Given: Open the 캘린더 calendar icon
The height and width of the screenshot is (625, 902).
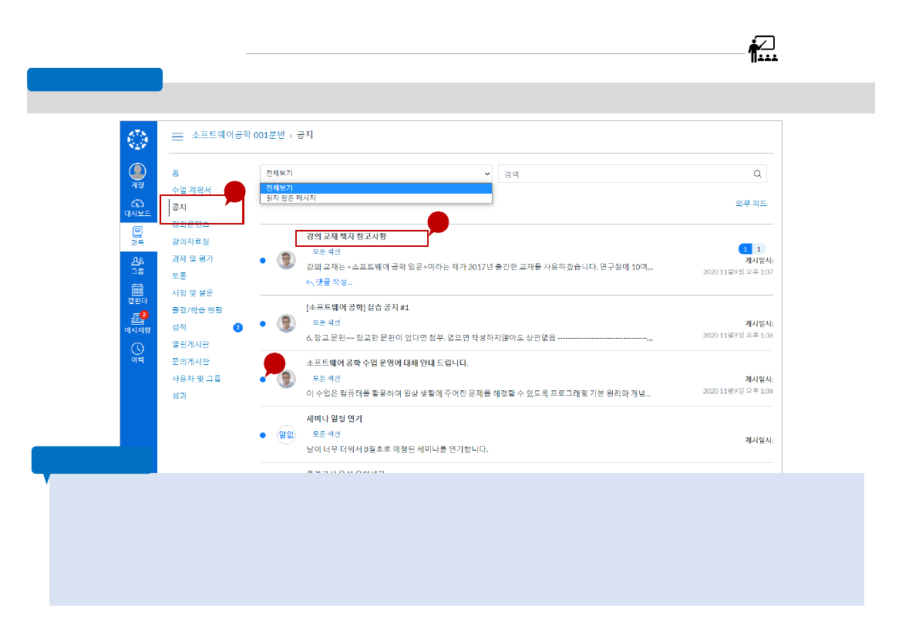Looking at the screenshot, I should [137, 293].
